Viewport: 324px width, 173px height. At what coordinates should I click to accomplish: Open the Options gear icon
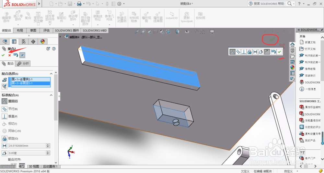tap(119, 4)
